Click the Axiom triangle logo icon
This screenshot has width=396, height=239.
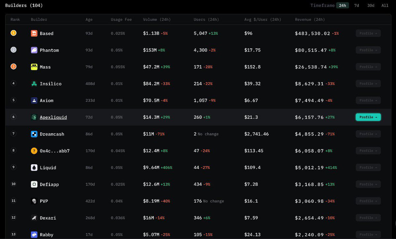click(x=34, y=100)
